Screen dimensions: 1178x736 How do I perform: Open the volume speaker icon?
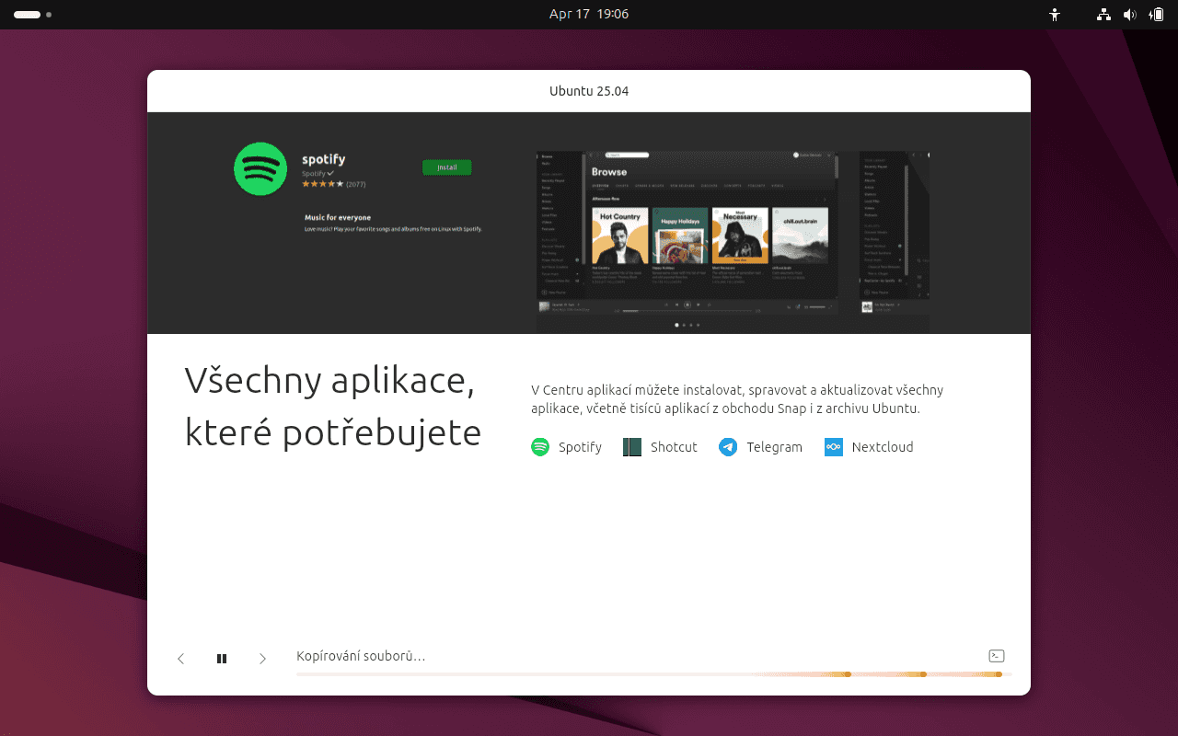pos(1130,15)
